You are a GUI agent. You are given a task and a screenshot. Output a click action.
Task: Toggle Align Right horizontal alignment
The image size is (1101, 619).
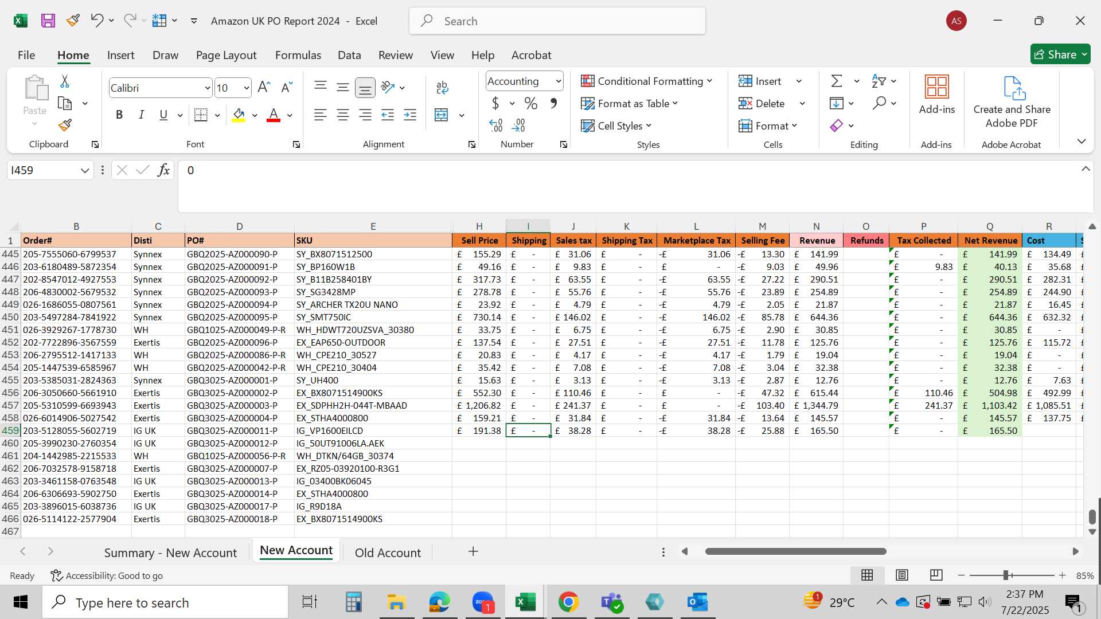pyautogui.click(x=365, y=115)
